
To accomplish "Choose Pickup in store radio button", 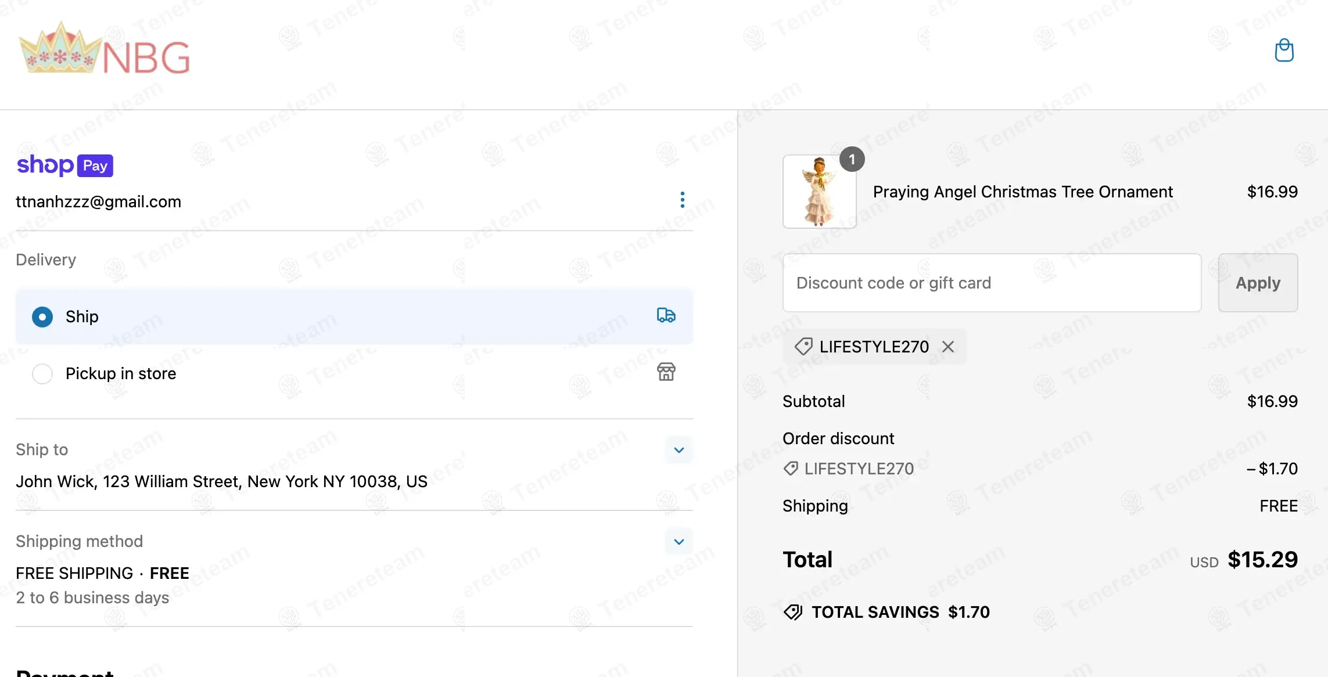I will tap(42, 374).
